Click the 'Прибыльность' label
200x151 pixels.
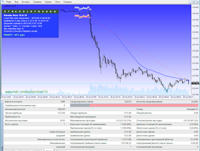coord(12,116)
